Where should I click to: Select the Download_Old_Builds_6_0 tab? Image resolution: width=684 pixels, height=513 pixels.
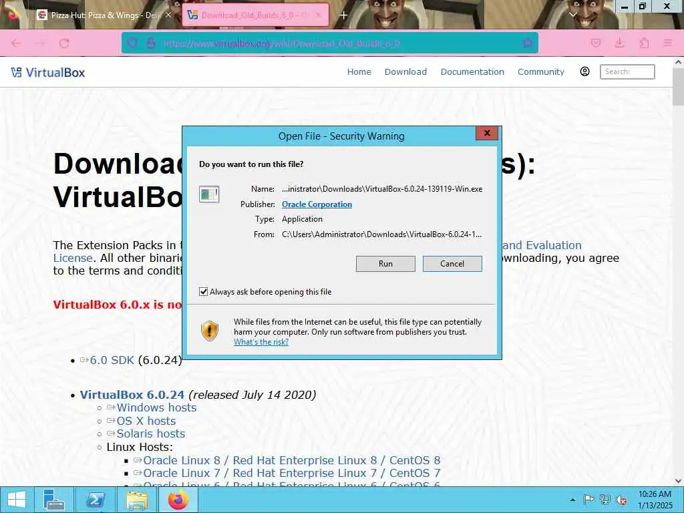point(255,15)
